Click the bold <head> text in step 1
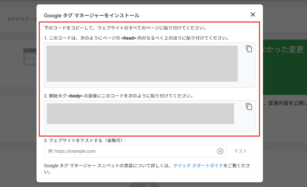Screen dimensions: 307x187 coord(129,38)
